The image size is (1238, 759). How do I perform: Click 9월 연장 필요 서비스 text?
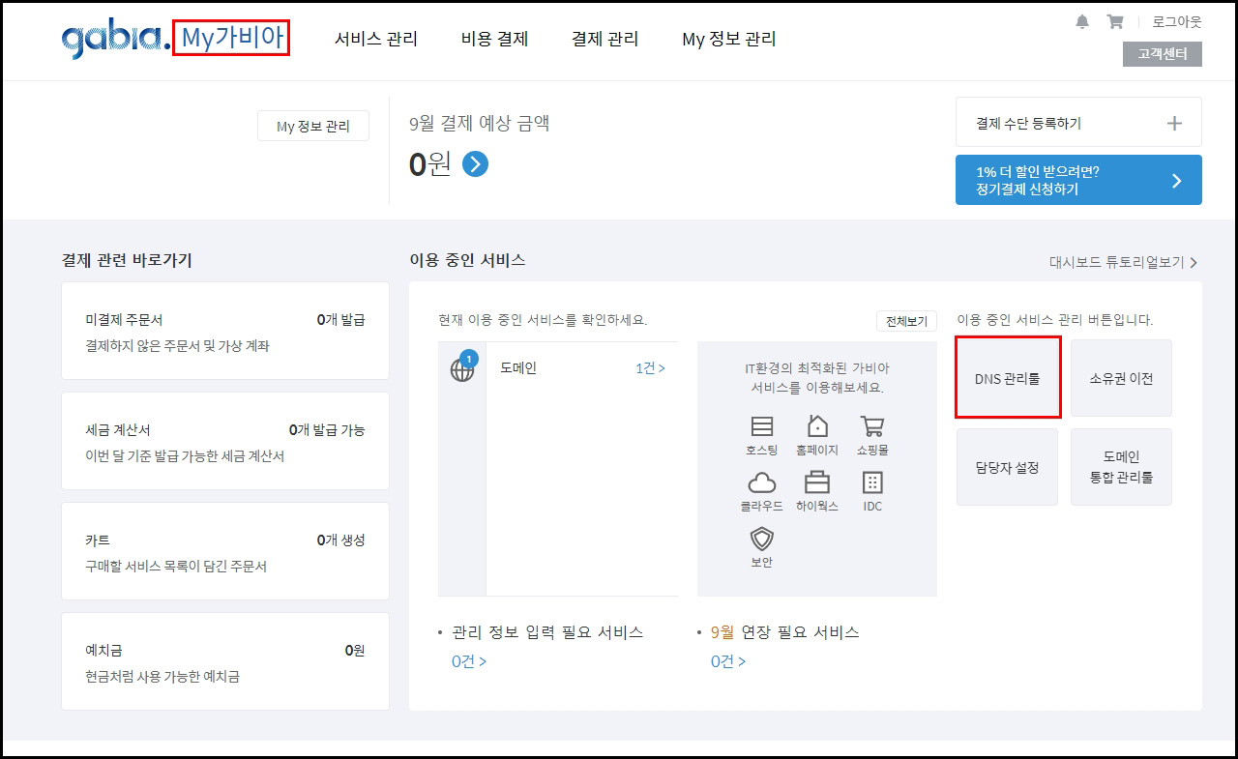point(784,632)
